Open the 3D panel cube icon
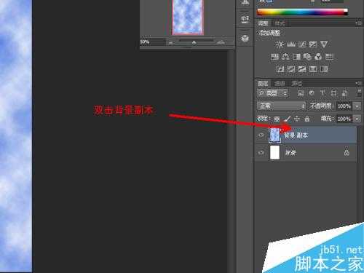Image resolution: width=364 pixels, height=273 pixels. click(245, 39)
